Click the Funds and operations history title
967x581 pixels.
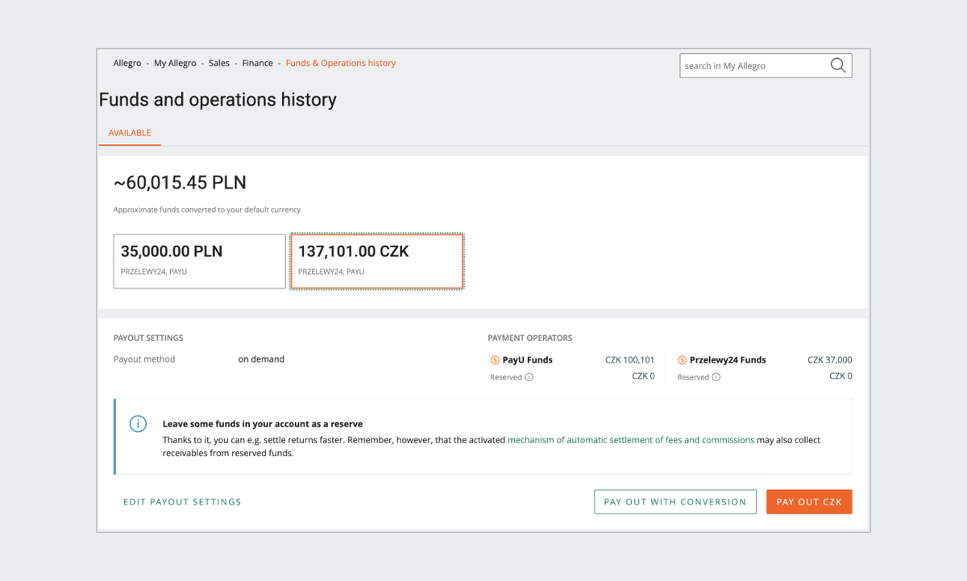tap(218, 100)
